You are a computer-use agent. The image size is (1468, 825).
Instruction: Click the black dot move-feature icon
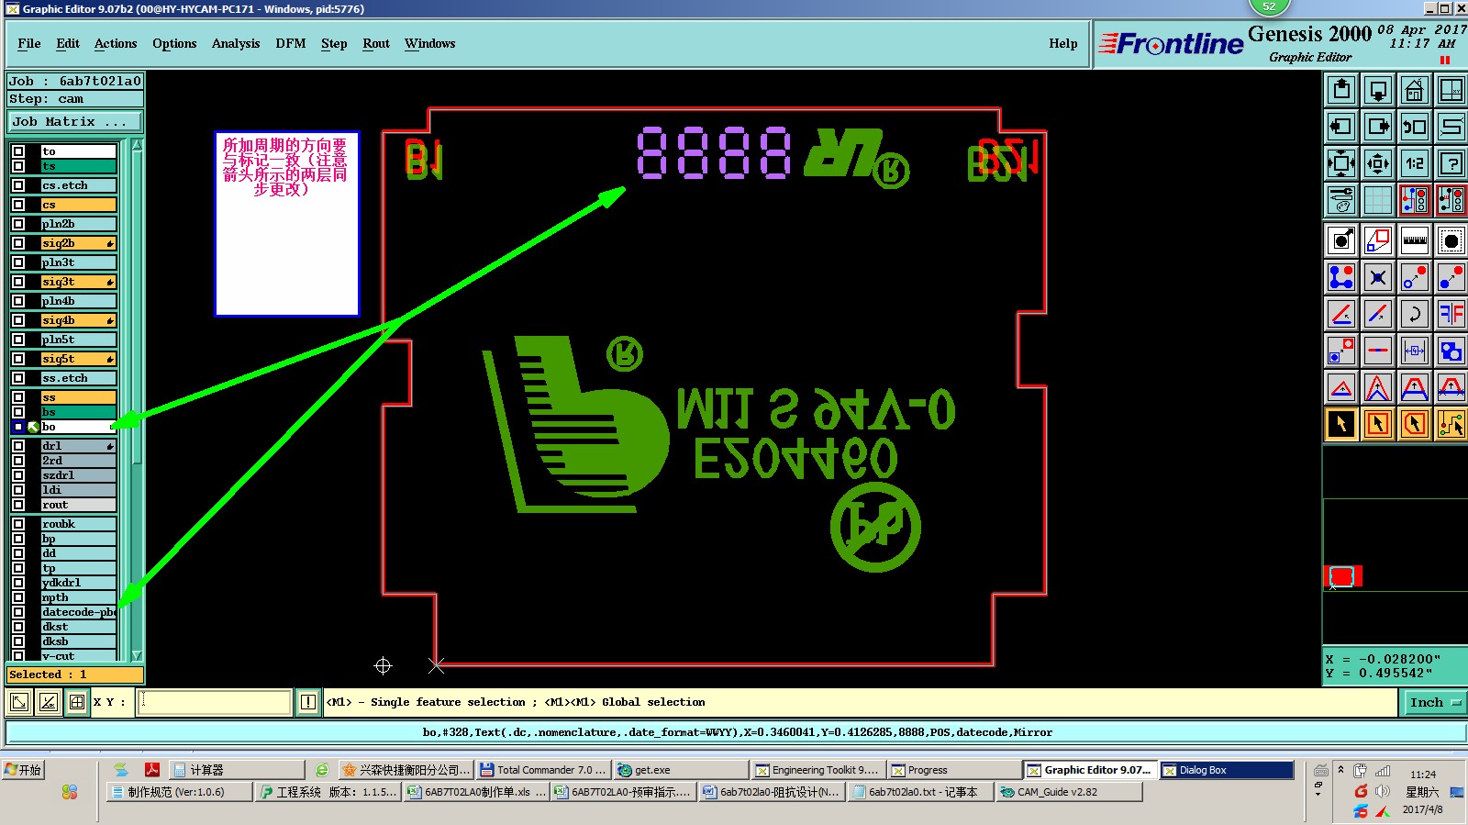1341,240
